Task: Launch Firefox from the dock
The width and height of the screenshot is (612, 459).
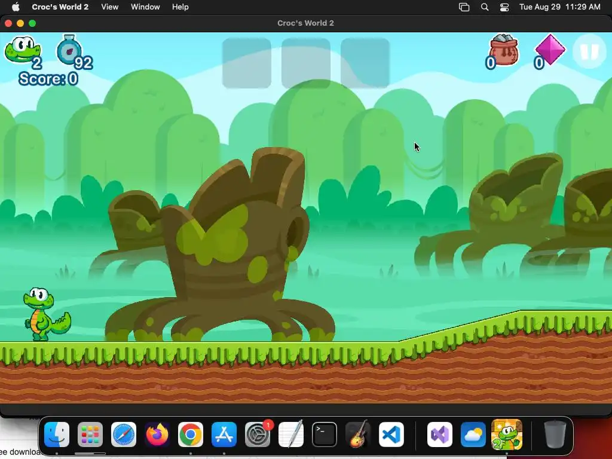Action: coord(157,434)
